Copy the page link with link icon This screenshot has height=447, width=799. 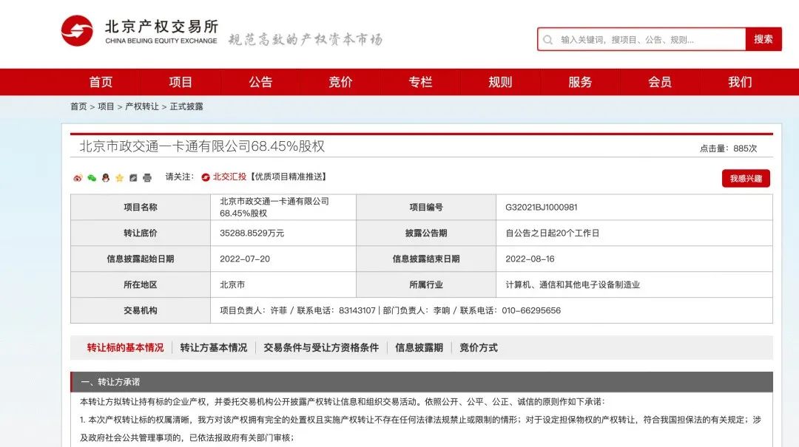(x=133, y=177)
